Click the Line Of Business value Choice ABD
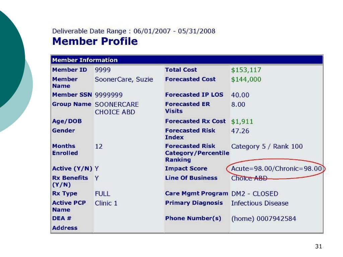Viewport: 343px width, 257px height. pyautogui.click(x=249, y=178)
